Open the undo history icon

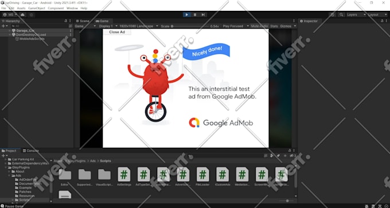point(333,15)
